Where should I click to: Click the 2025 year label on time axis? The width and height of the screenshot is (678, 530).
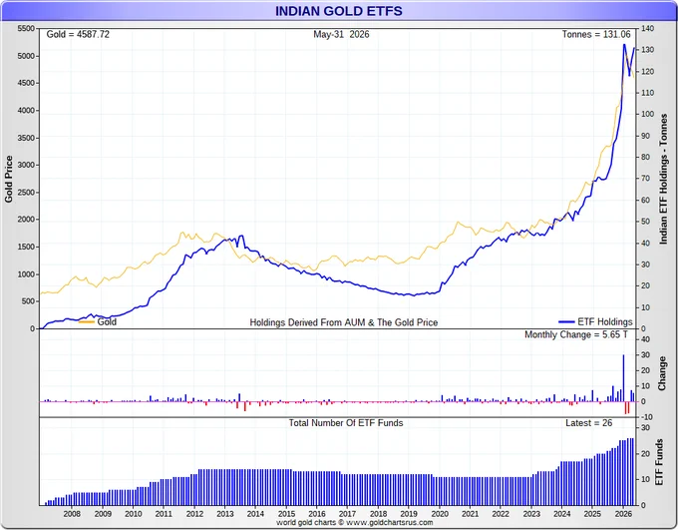click(x=592, y=514)
